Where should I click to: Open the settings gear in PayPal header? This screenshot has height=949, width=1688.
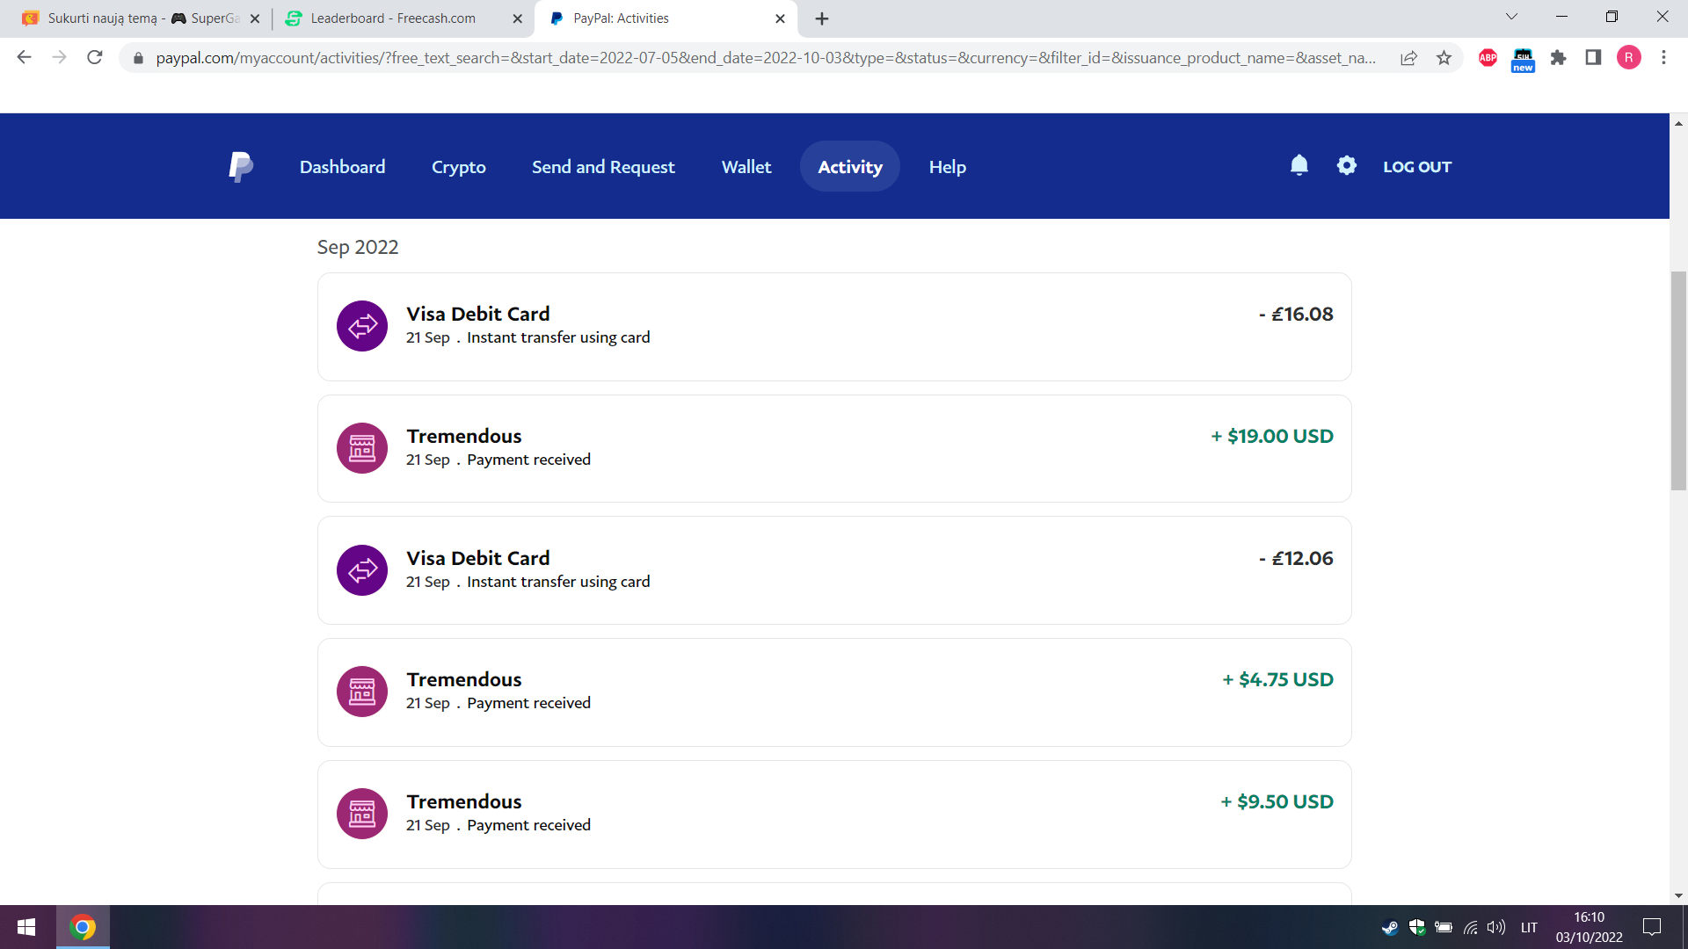pos(1347,165)
